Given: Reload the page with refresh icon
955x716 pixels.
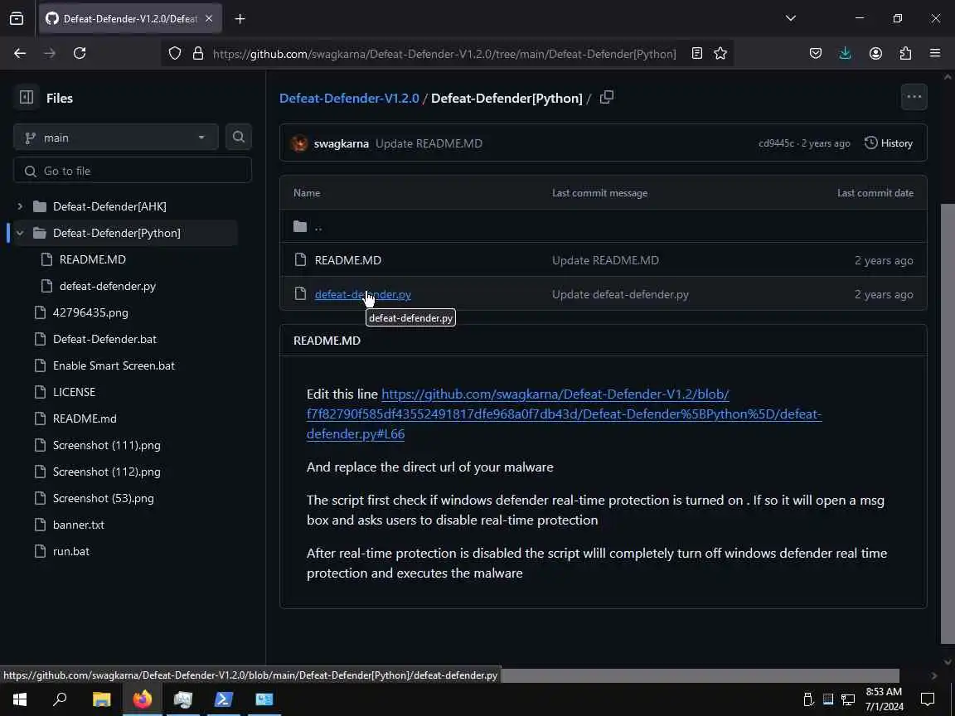Looking at the screenshot, I should click(x=80, y=54).
